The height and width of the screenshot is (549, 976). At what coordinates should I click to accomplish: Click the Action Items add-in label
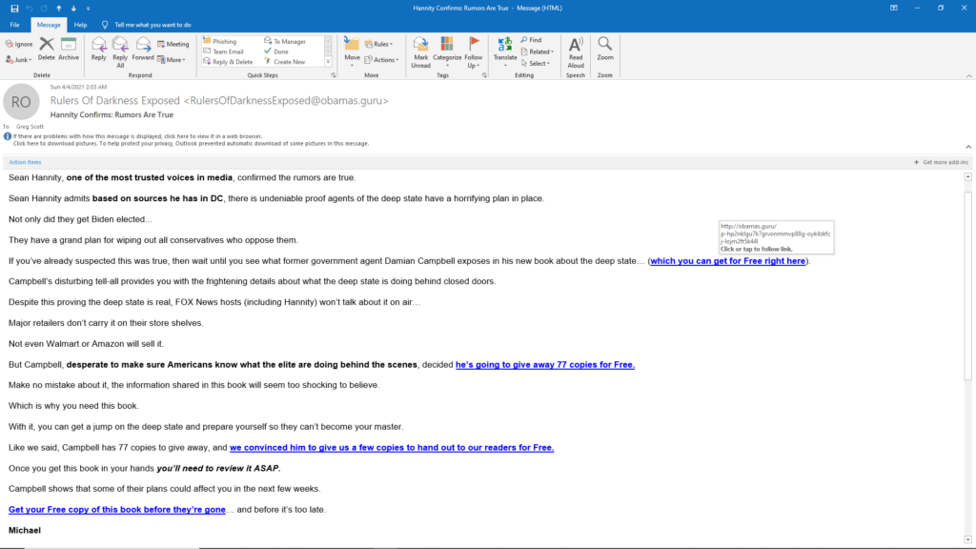[25, 162]
